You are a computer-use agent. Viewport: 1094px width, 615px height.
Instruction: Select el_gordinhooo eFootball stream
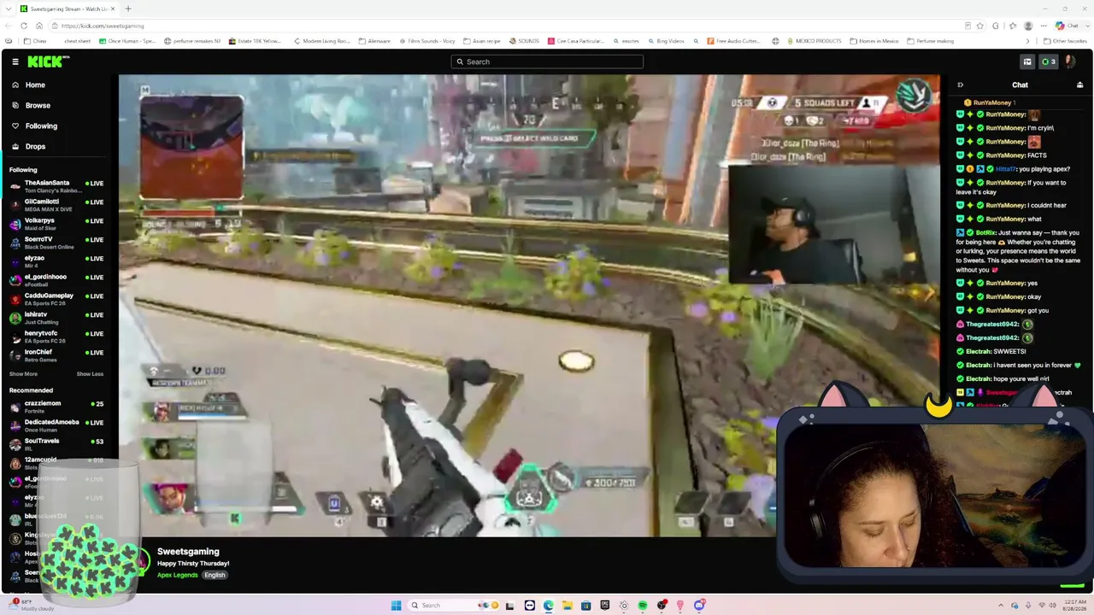tap(56, 280)
